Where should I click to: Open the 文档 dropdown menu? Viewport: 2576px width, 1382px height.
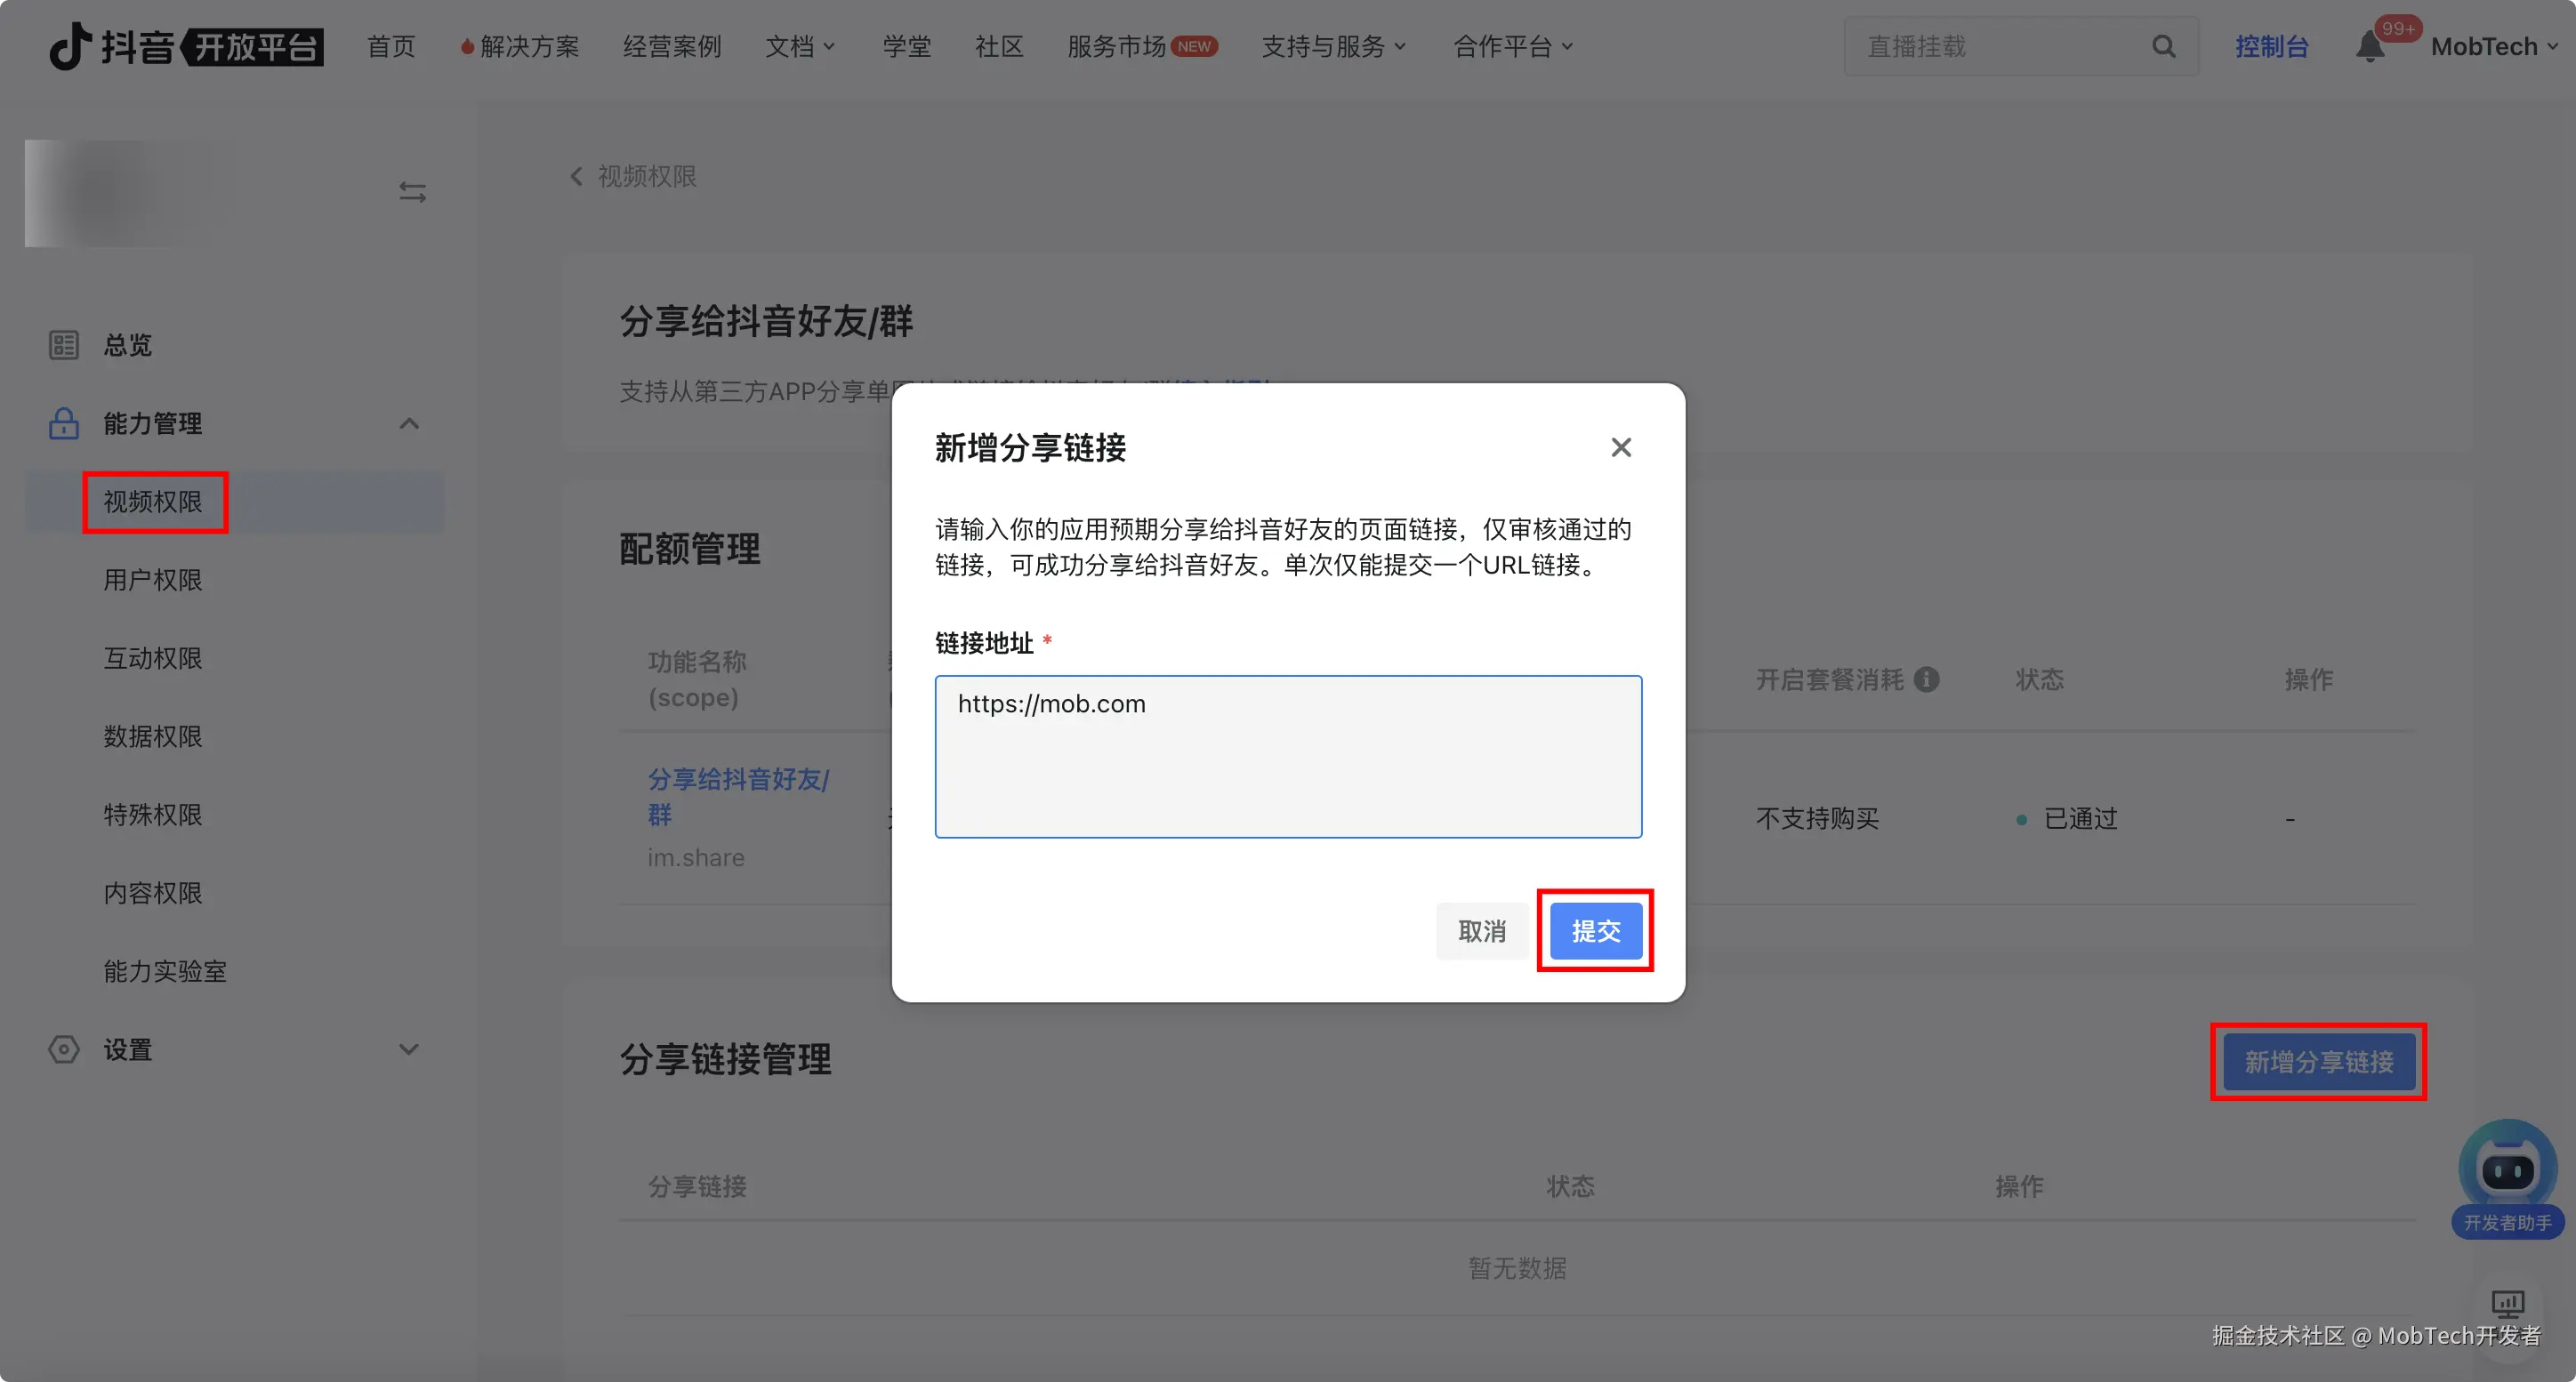tap(799, 46)
